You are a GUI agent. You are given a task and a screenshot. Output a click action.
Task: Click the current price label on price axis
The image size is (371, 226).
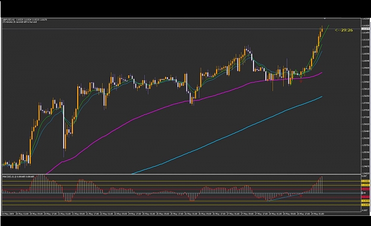coord(366,29)
